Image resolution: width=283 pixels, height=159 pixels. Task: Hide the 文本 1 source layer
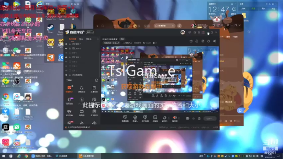pyautogui.click(x=67, y=57)
